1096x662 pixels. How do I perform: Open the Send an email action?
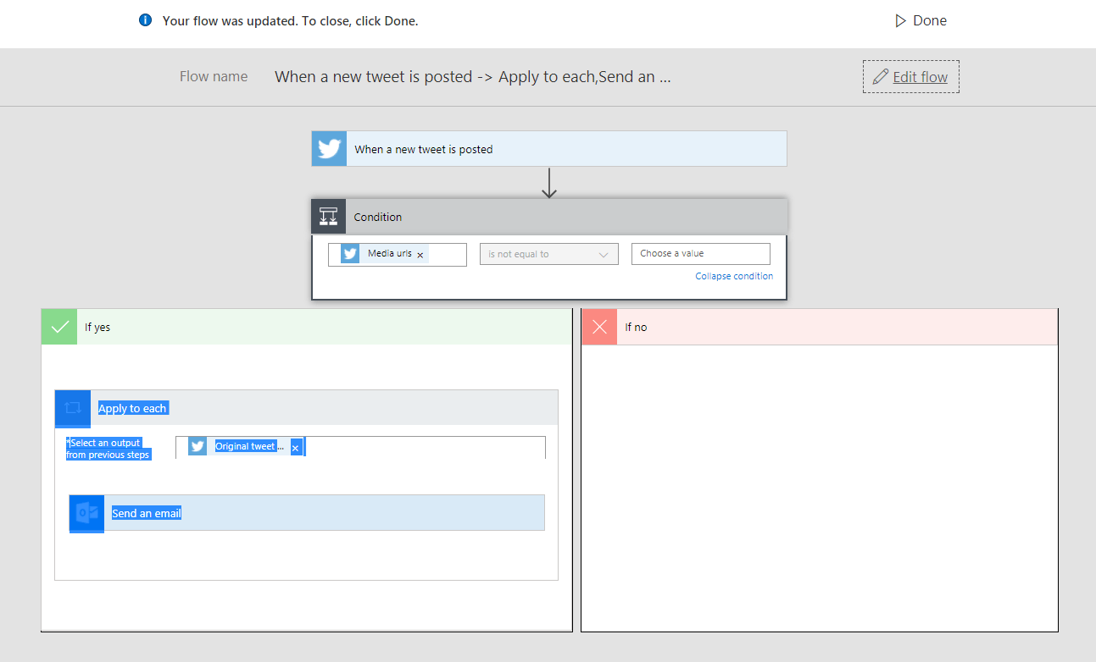click(307, 513)
